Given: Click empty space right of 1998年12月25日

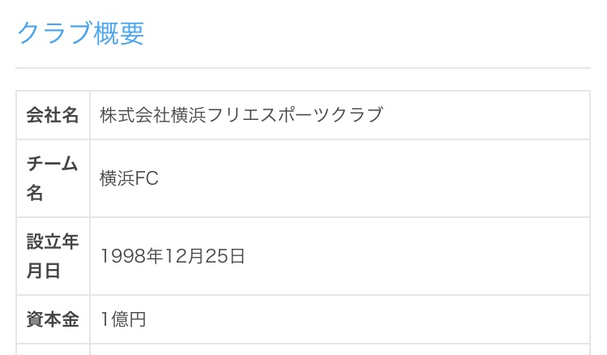Looking at the screenshot, I should (417, 256).
